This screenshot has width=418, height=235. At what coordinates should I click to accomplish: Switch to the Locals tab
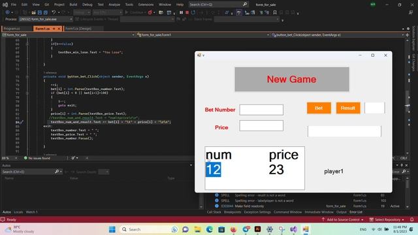coord(18,212)
